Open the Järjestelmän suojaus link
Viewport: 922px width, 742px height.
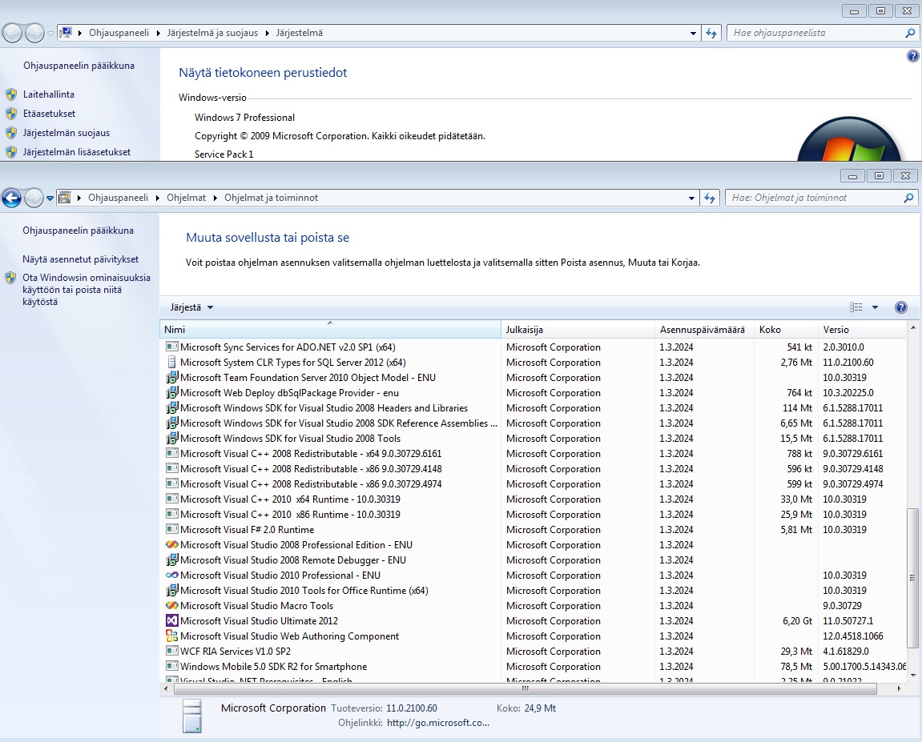[x=66, y=133]
